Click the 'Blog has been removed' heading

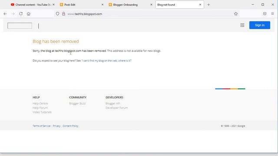click(56, 42)
